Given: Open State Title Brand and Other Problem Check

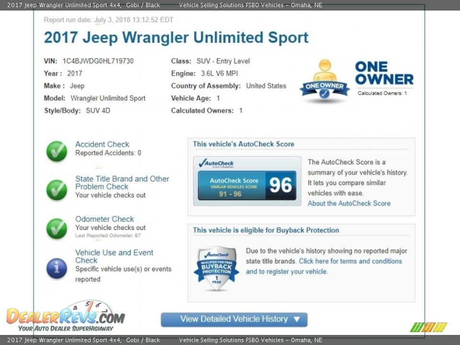Looking at the screenshot, I should click(x=122, y=183).
